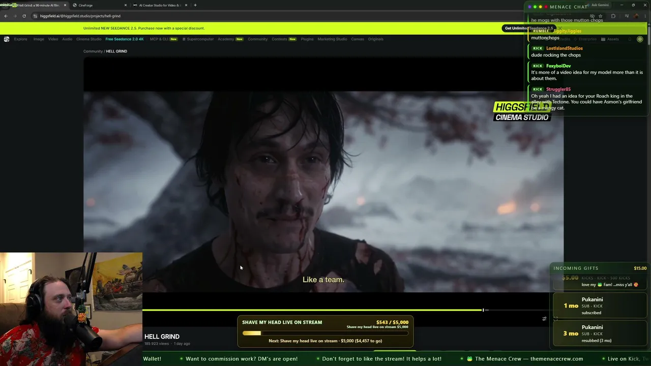Screen dimensions: 651x366
Task: Click Get Unlimited Seedance 2.5 button
Action: [528, 28]
